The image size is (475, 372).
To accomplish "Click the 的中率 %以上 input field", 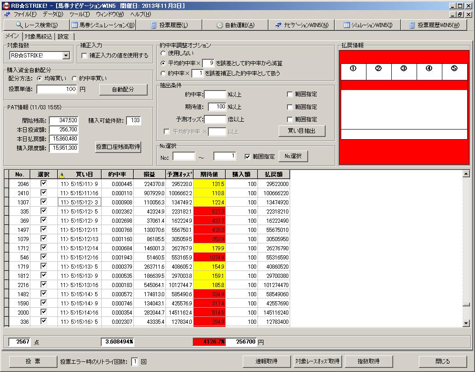I will click(x=215, y=94).
